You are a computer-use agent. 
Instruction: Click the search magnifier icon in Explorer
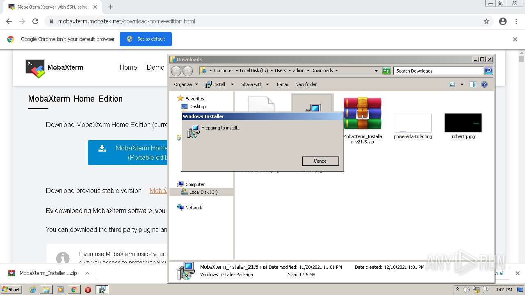click(x=488, y=71)
